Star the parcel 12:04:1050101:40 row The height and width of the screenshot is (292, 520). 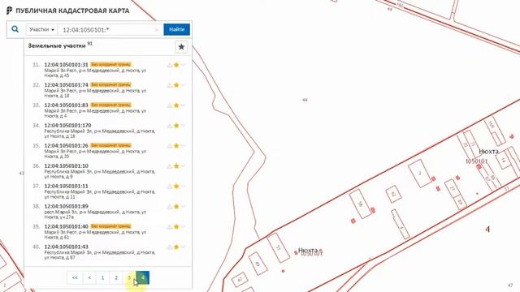[x=176, y=227]
